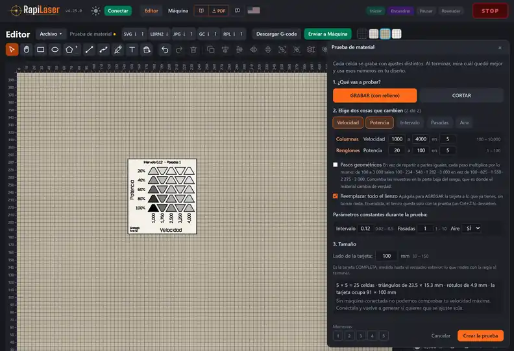The image size is (514, 351).
Task: Switch to the Máquina tab
Action: pos(178,11)
